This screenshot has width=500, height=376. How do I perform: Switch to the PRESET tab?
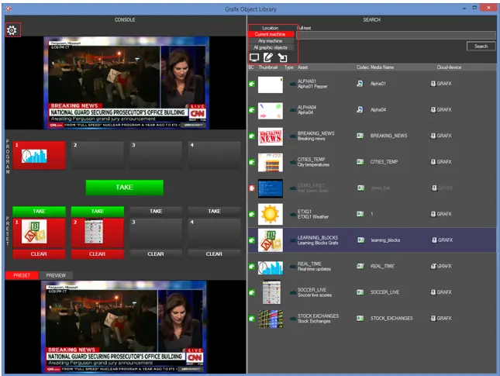pos(22,275)
